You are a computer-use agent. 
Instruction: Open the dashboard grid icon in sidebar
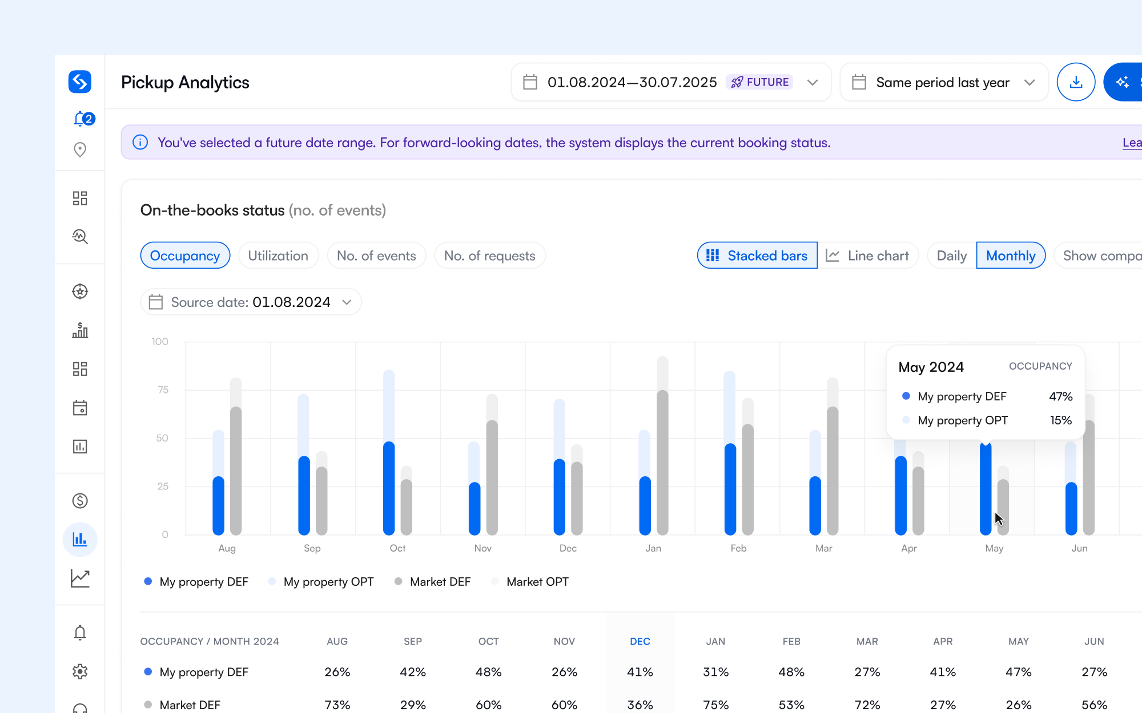coord(80,197)
